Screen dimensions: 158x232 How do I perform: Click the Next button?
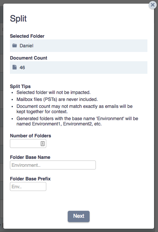79,216
